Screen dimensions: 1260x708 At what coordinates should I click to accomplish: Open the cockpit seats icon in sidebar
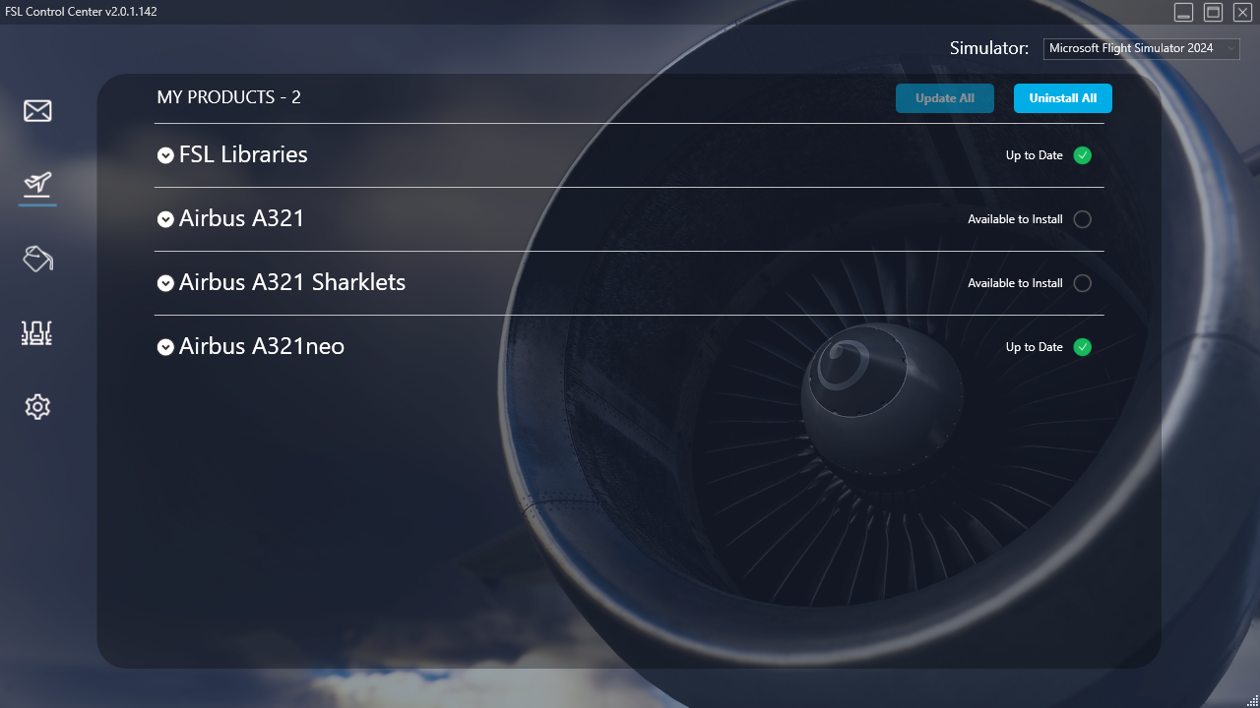tap(37, 332)
